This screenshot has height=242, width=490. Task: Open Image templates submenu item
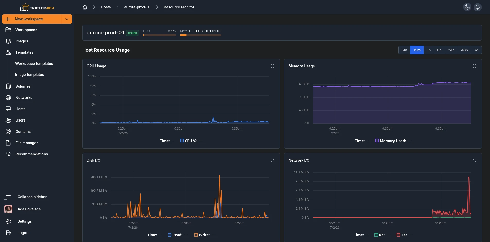[x=29, y=75]
